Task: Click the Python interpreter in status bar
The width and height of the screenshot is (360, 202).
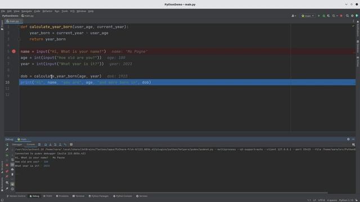Action: pos(346,200)
